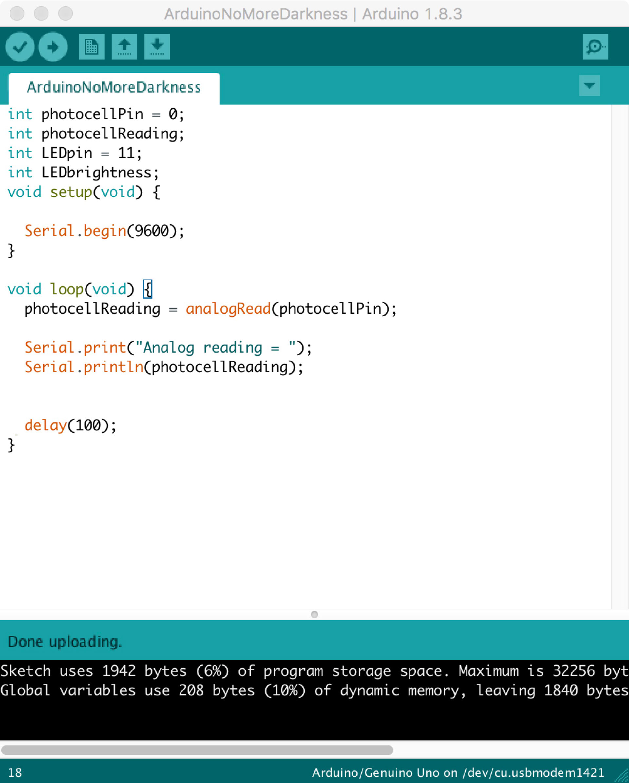629x783 pixels.
Task: Click the Upload arrow button
Action: (x=53, y=47)
